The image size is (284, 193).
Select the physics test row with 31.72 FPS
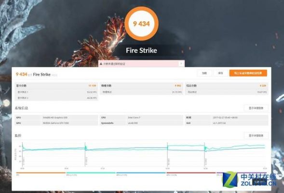tap(141, 92)
